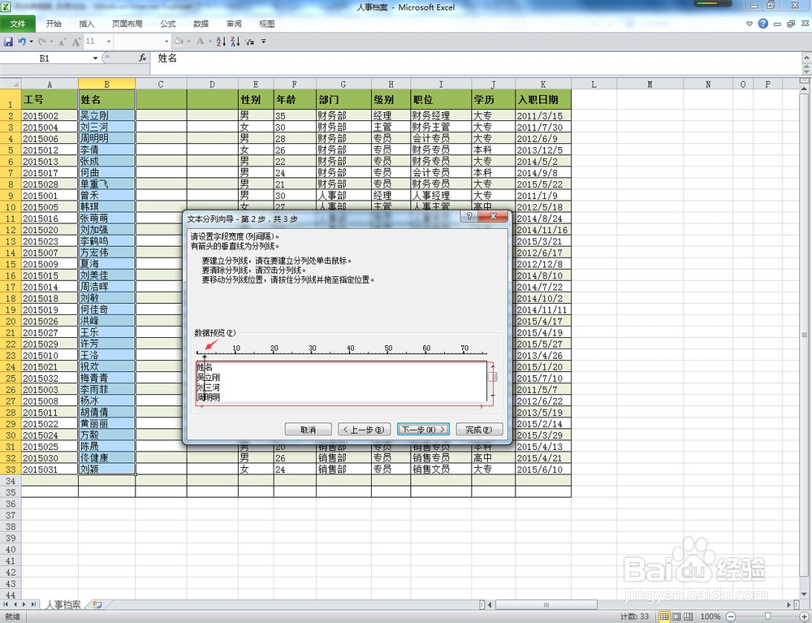Image resolution: width=812 pixels, height=623 pixels.
Task: Select the Sort Ascending (A-Z) icon
Action: pos(221,41)
